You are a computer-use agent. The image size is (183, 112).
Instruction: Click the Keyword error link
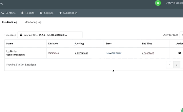114,53
